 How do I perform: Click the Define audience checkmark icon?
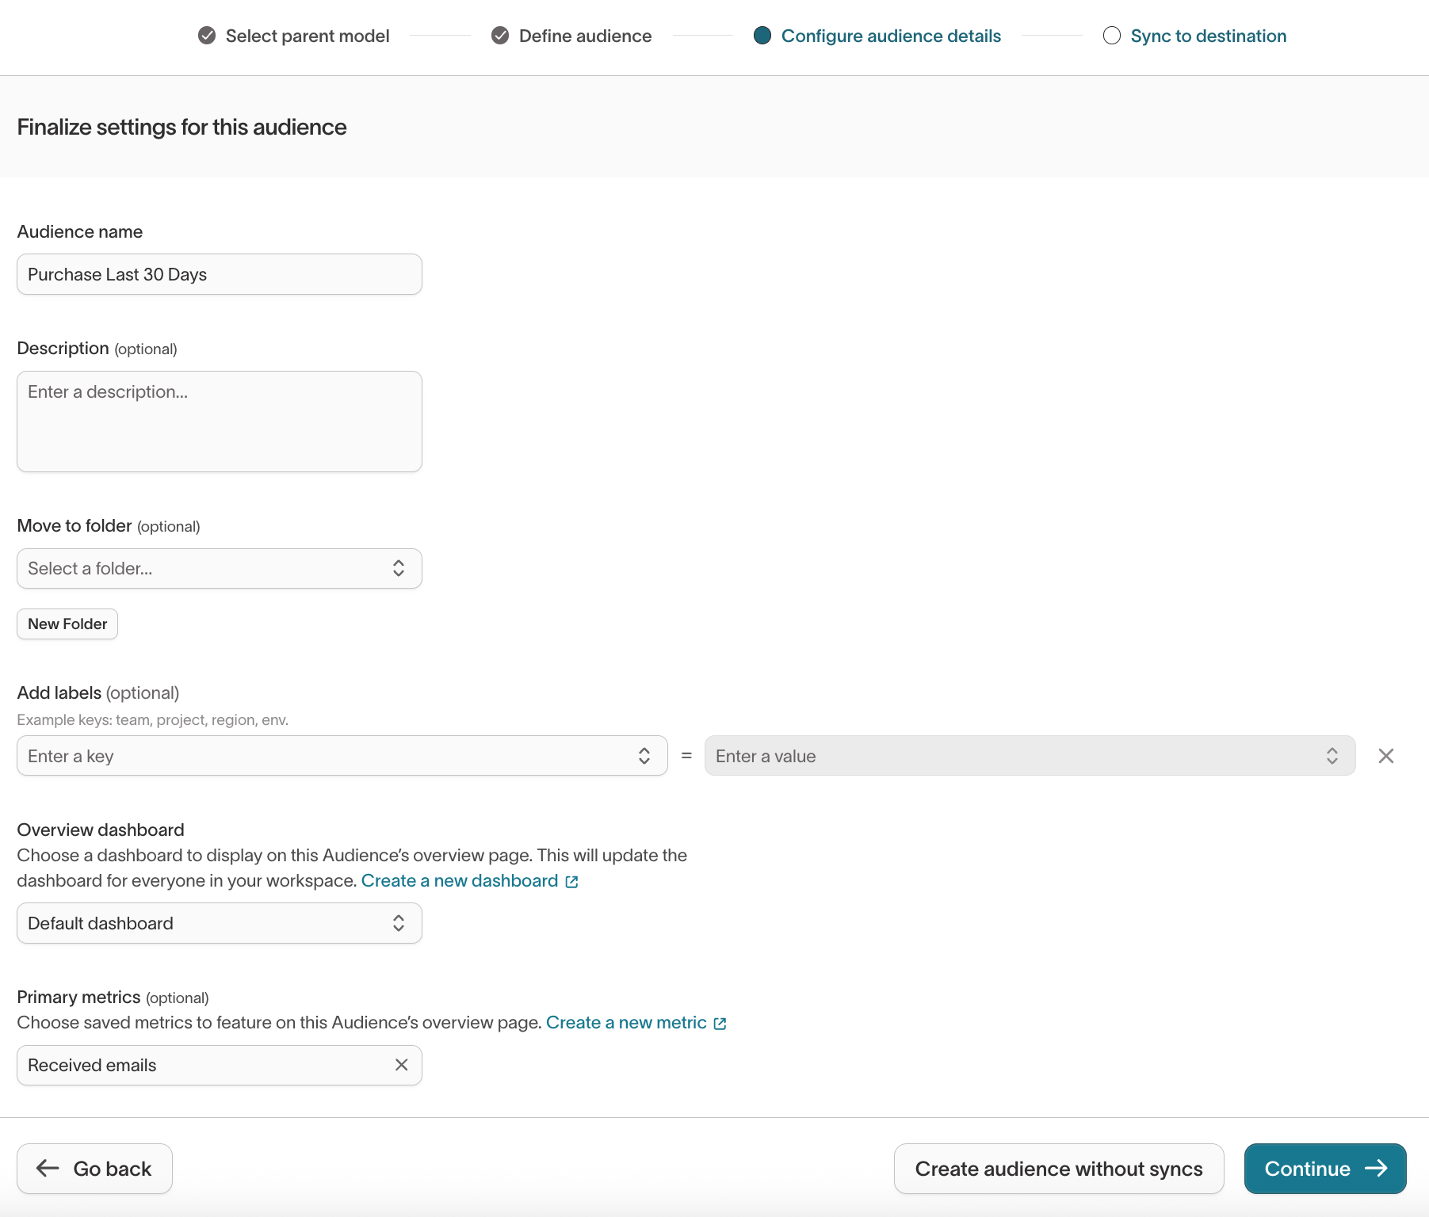point(500,36)
